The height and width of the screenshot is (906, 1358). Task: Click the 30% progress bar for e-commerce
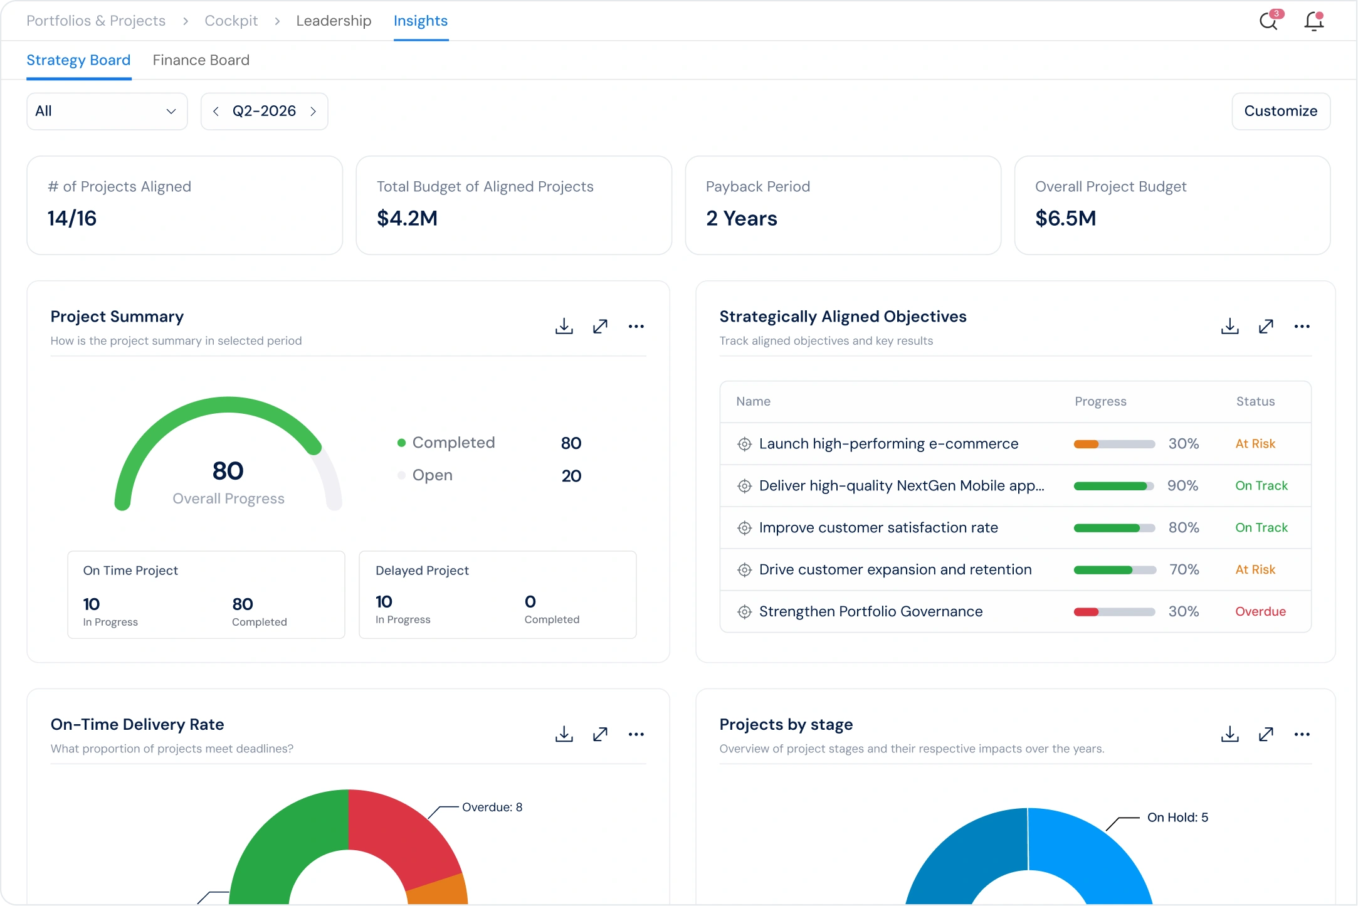tap(1114, 444)
